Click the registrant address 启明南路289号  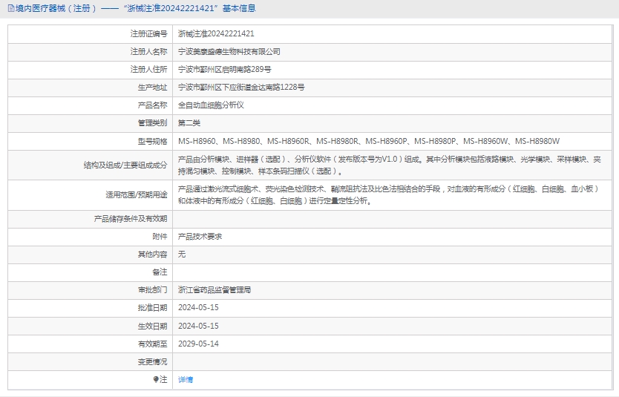(x=219, y=69)
